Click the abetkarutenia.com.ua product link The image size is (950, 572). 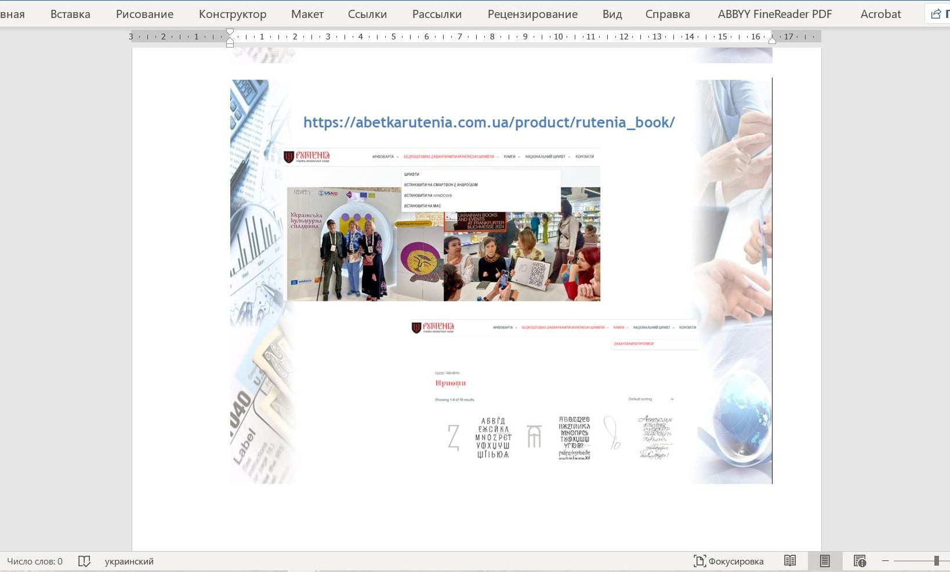(489, 122)
